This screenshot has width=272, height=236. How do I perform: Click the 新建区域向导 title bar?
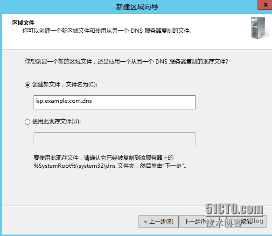point(137,7)
